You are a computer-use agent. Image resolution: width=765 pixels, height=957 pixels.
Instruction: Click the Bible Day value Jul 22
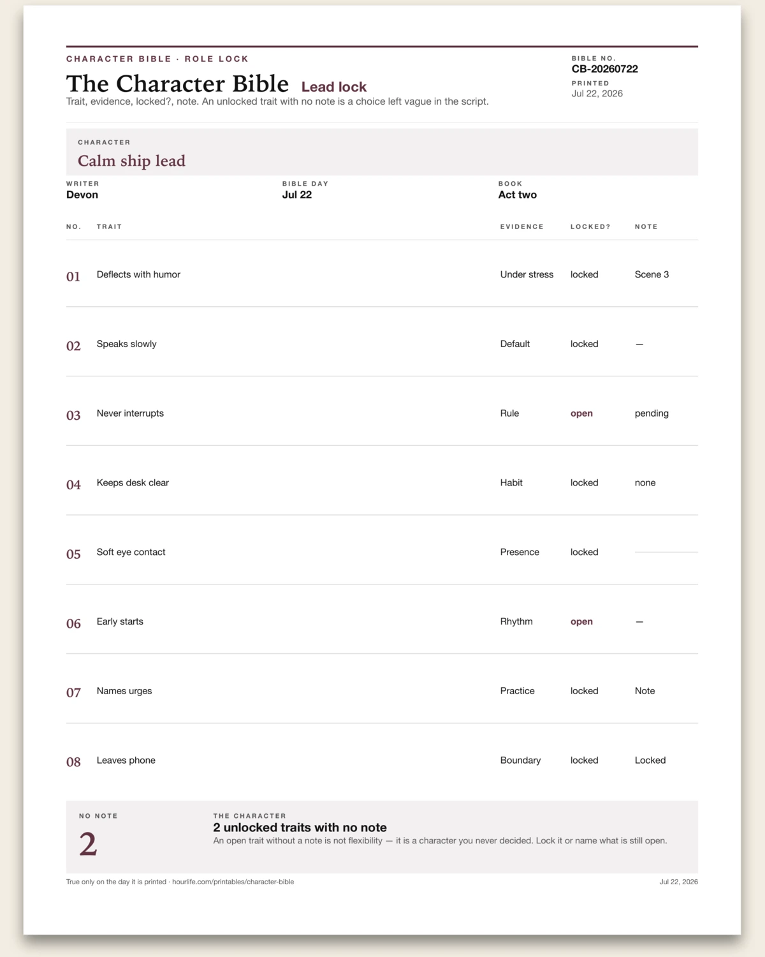(297, 195)
